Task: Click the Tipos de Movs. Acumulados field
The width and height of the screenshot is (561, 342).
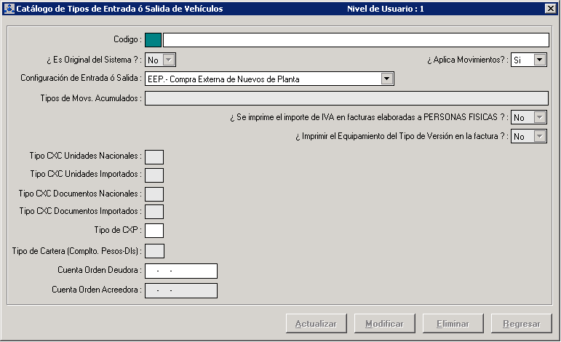Action: pyautogui.click(x=346, y=98)
